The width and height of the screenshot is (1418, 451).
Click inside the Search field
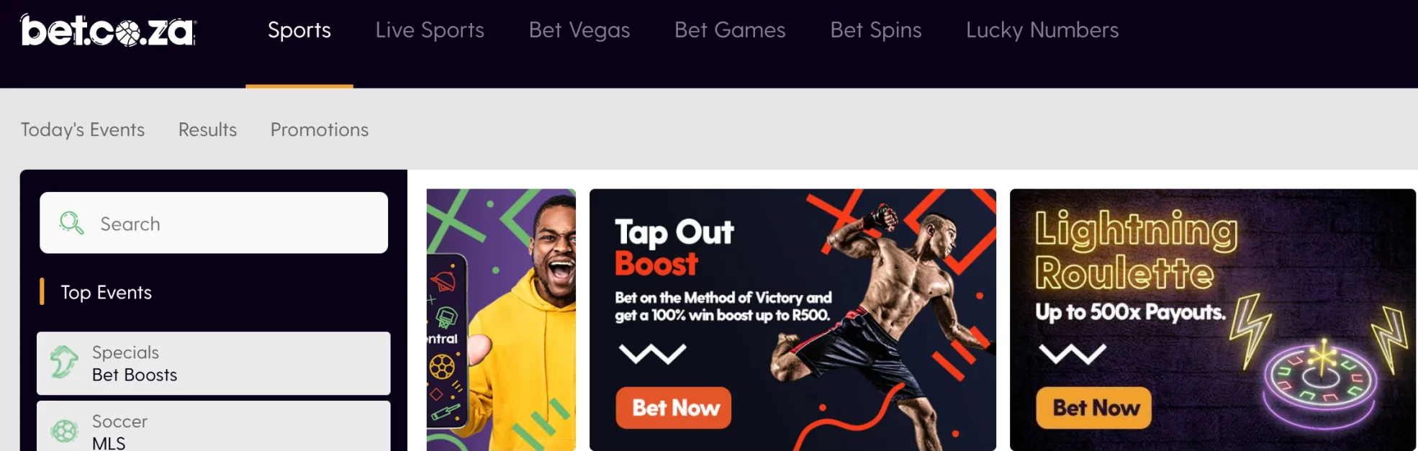[214, 223]
